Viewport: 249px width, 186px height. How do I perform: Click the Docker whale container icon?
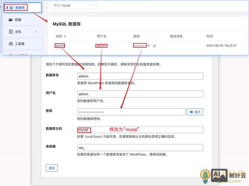[11, 20]
